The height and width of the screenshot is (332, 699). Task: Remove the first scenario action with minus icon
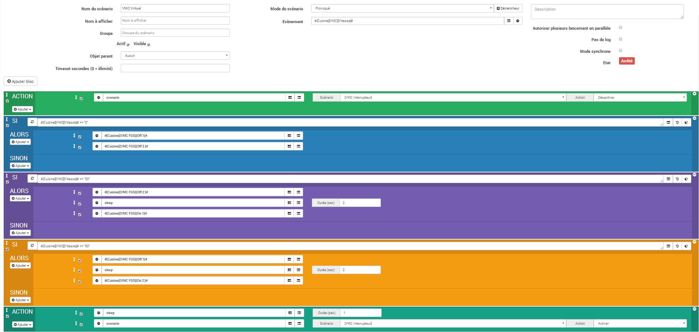(x=99, y=98)
